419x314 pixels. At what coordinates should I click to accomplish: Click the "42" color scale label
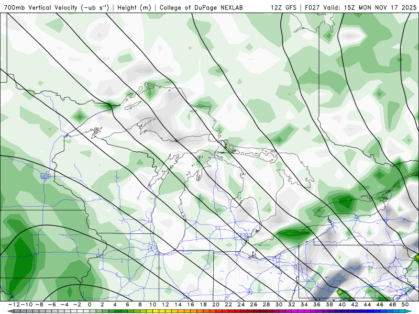355,305
